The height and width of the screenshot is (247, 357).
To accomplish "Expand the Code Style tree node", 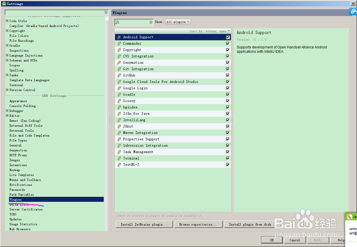I will click(7, 21).
